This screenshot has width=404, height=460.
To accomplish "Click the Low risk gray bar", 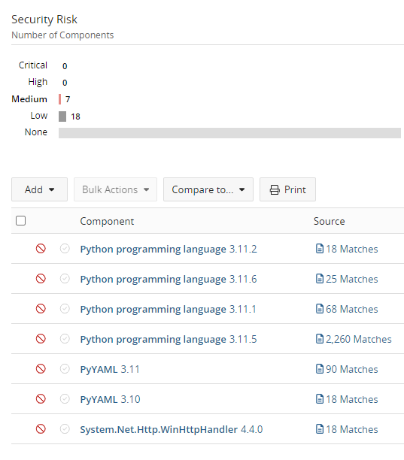I will (x=62, y=117).
